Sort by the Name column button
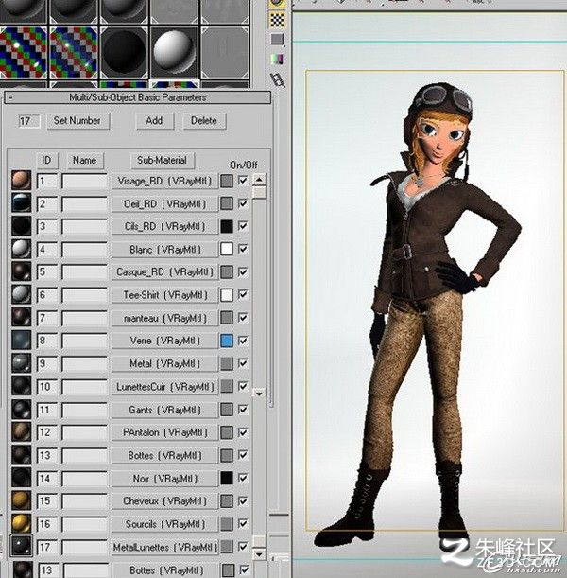Viewport: 567px width, 578px height. 85,161
